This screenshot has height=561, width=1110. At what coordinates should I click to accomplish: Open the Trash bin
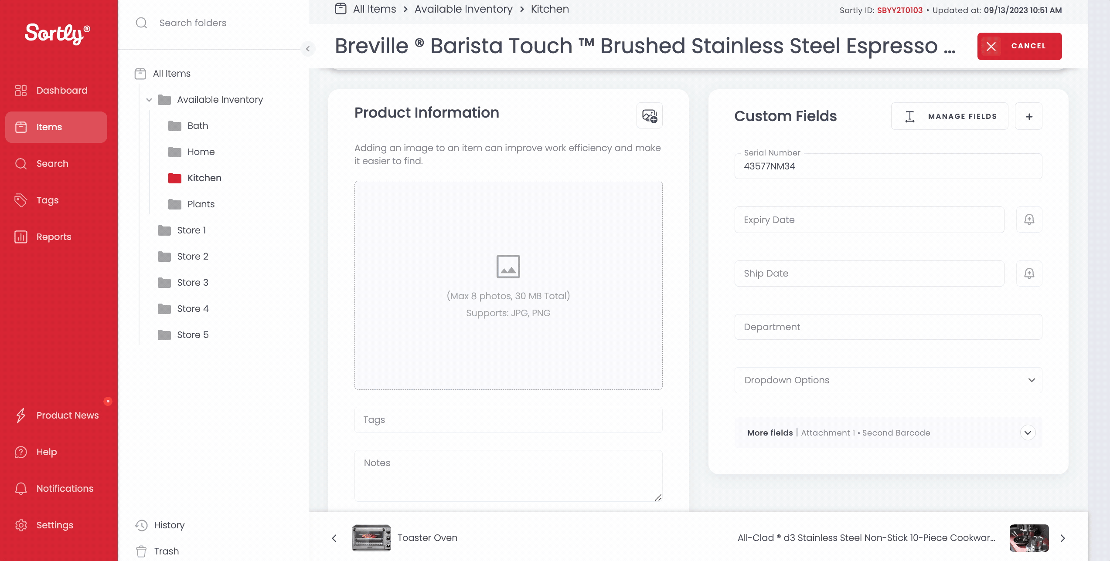pyautogui.click(x=157, y=551)
